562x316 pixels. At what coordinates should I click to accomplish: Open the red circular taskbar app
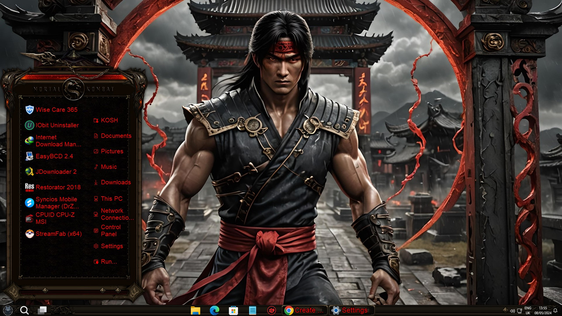click(271, 311)
